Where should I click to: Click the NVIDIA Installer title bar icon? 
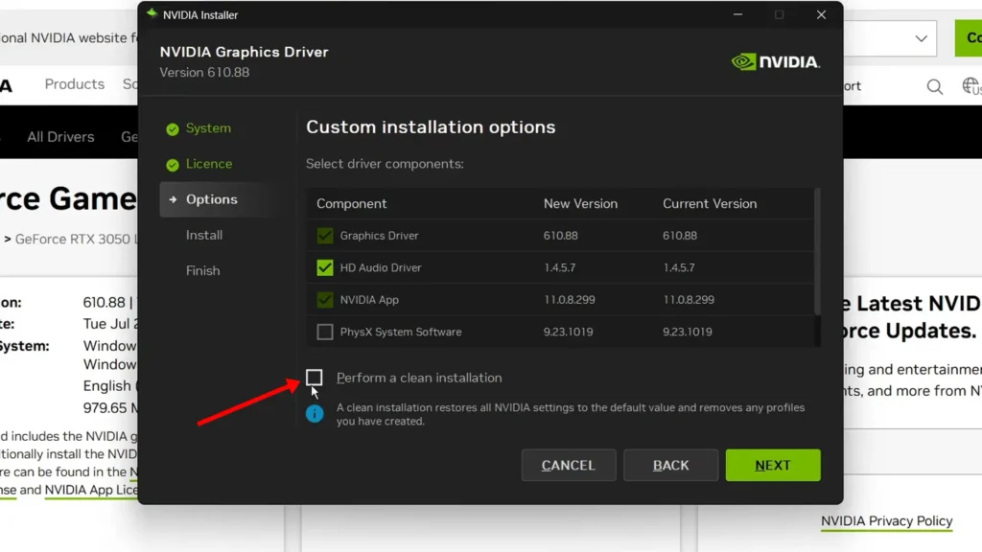[x=152, y=13]
